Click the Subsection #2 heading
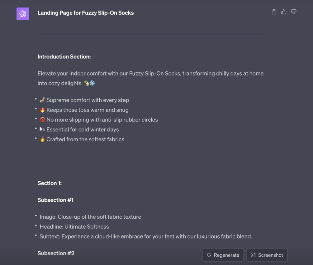Viewport: 313px width, 265px height. [56, 253]
